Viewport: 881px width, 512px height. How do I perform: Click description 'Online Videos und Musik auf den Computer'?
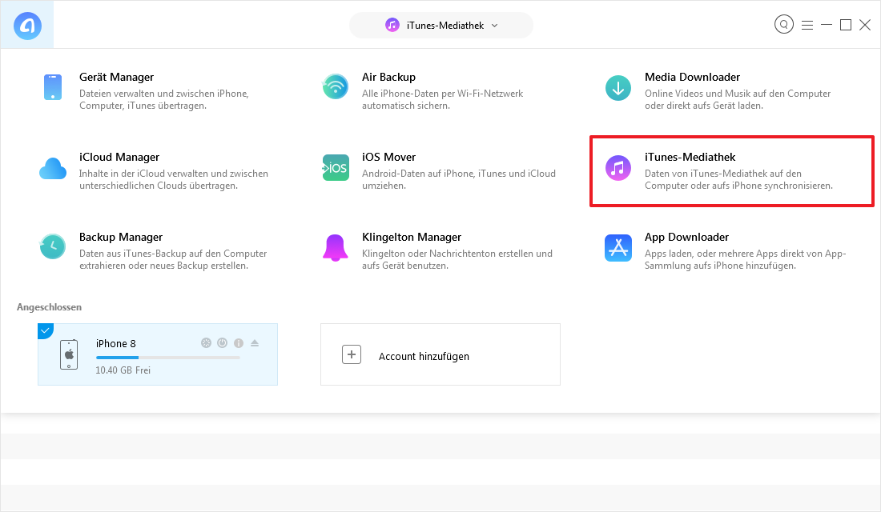click(x=738, y=93)
